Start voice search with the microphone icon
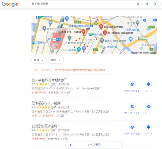Screen dimensions: 162x149 click(x=147, y=4)
